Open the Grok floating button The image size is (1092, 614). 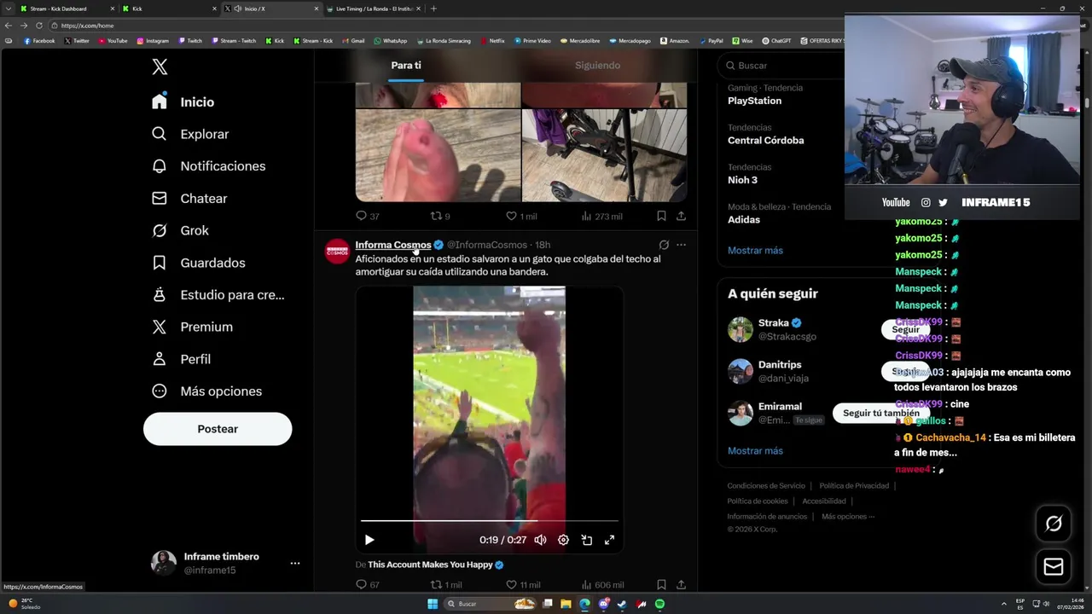1054,524
